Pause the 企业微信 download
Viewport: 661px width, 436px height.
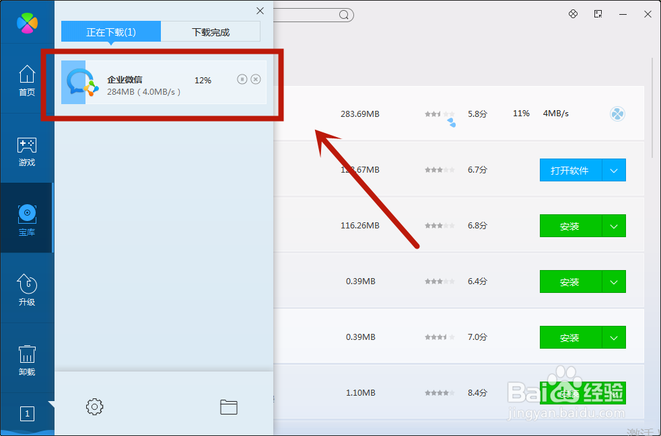click(x=242, y=79)
